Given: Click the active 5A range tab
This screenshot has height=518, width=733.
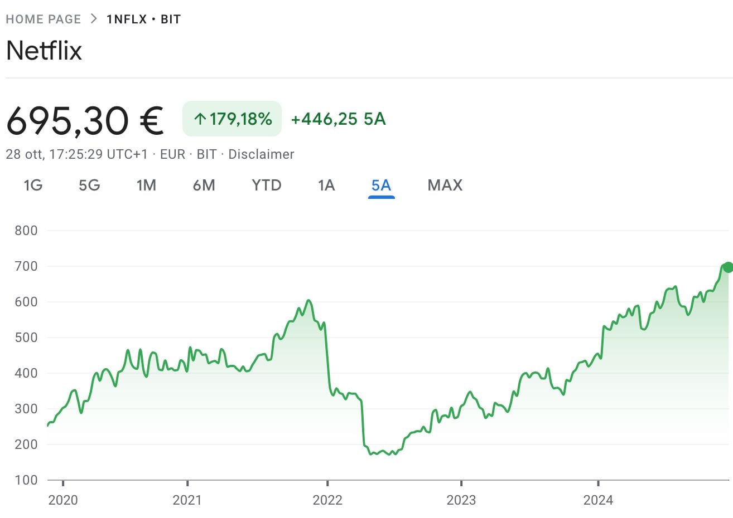Looking at the screenshot, I should 381,185.
